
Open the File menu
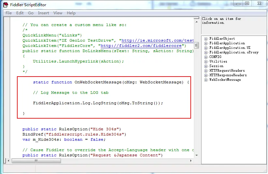(x=8, y=13)
